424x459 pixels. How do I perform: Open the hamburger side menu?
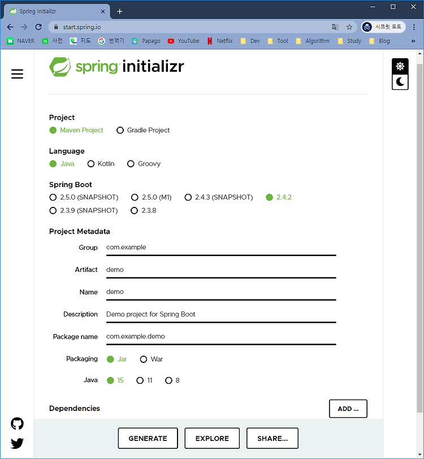17,73
